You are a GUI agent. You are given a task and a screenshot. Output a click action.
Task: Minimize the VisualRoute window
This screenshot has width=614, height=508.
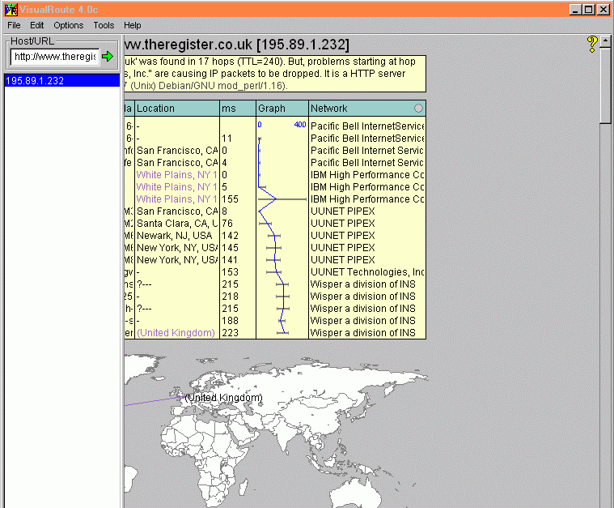pos(575,10)
